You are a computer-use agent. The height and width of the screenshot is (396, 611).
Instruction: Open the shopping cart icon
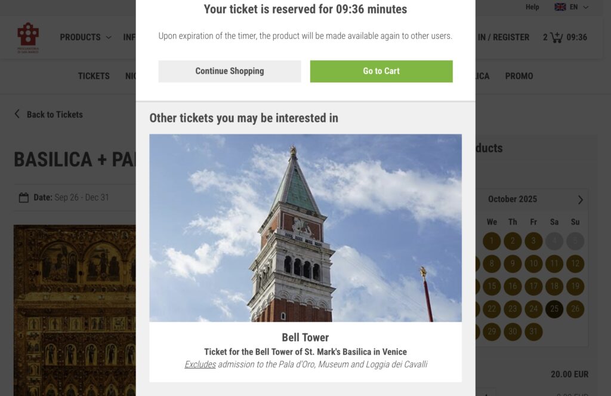point(556,37)
